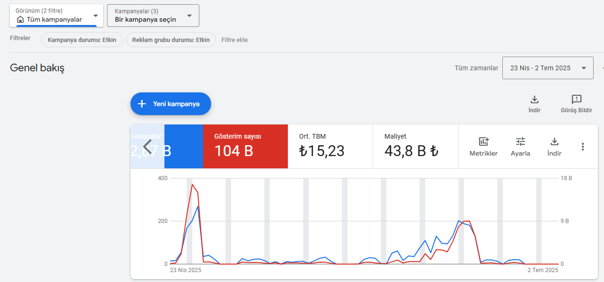The width and height of the screenshot is (604, 282).
Task: Expand the Görünüm Tüm kampanyalar dropdown
Action: tap(57, 16)
